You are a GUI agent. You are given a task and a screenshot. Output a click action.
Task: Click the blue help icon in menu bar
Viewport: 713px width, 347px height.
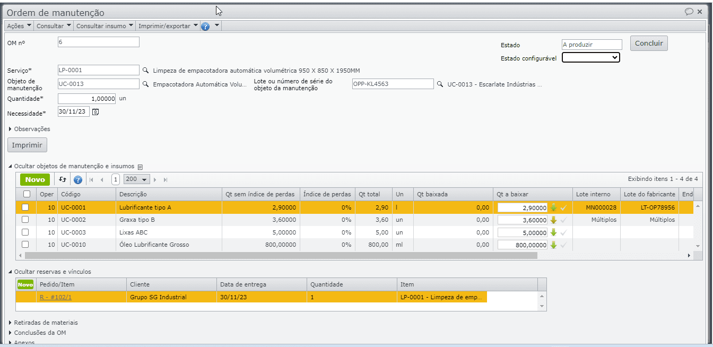(x=205, y=26)
